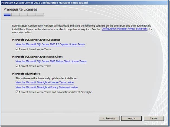Open the Configuration Manager Privacy Statement link
The image size is (170, 127).
(x=125, y=29)
